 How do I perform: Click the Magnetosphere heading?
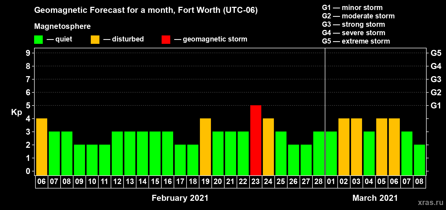(x=62, y=26)
